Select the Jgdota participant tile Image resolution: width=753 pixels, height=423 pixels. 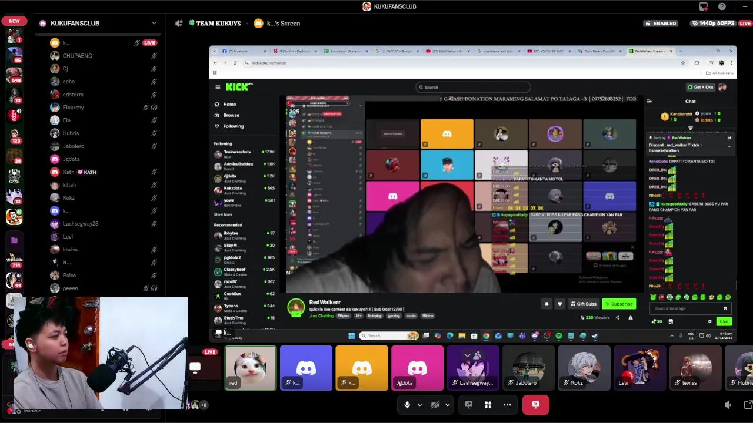point(417,368)
